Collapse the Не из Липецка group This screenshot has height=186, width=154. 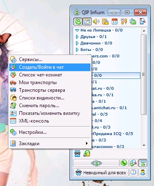77,30
